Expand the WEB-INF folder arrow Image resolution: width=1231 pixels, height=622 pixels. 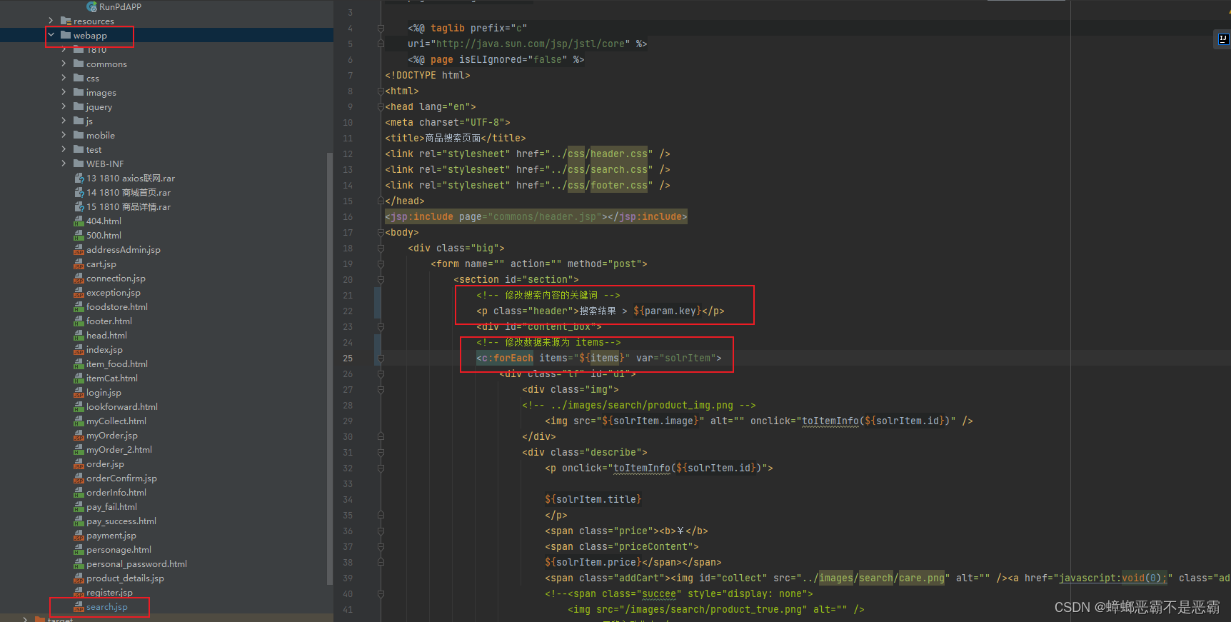(x=64, y=164)
